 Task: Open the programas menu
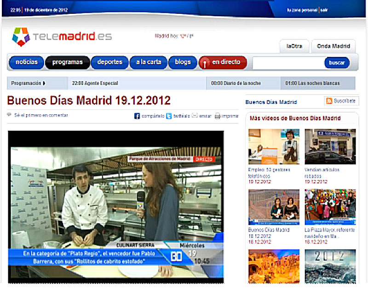pos(67,62)
